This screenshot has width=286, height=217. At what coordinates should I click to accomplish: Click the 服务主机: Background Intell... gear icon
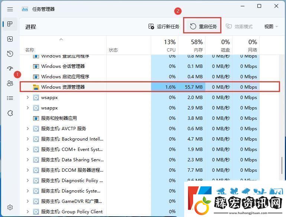36,139
